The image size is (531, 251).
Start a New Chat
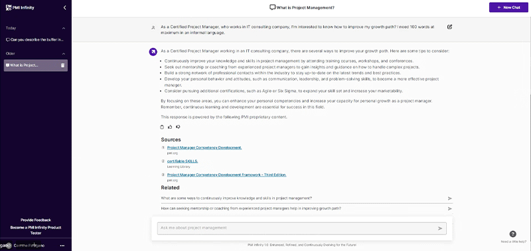(508, 7)
